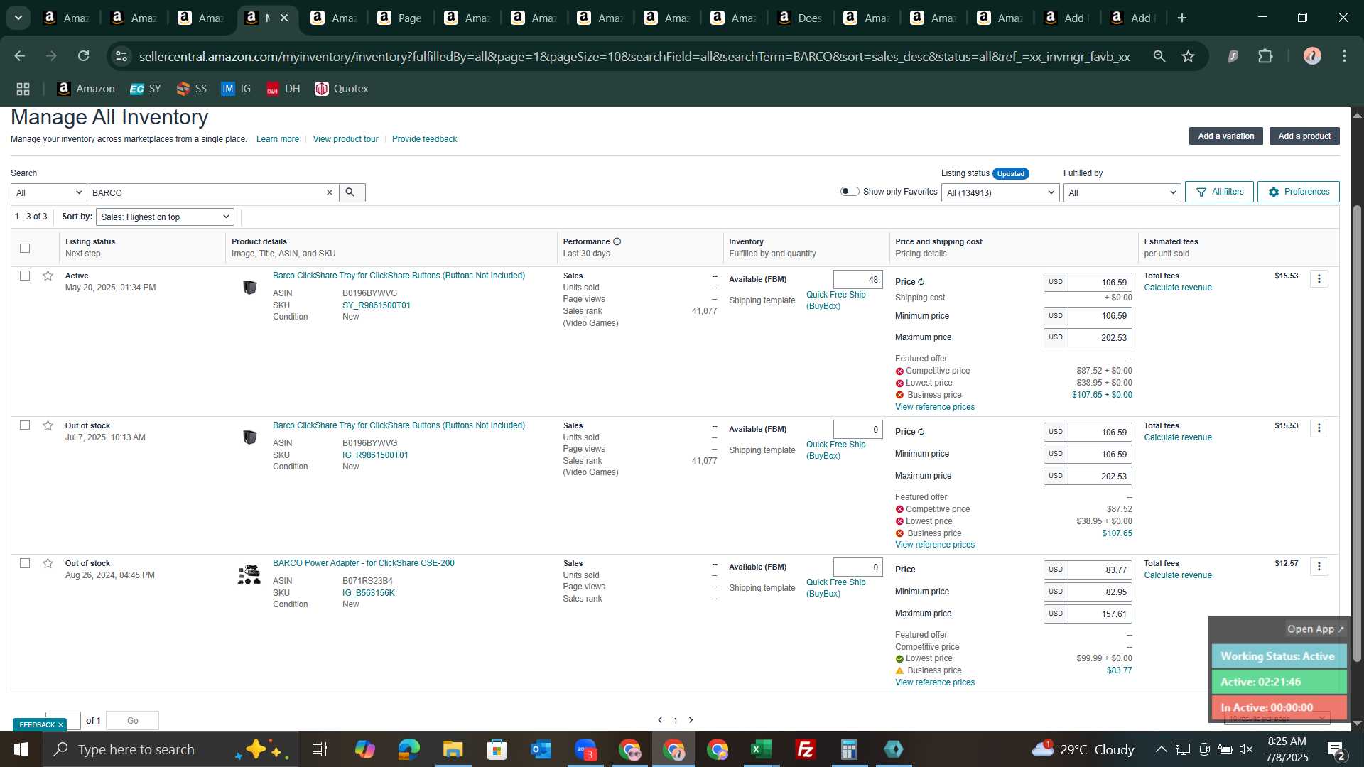Open the browser zoom magnifier icon in the address bar

pos(1159,56)
